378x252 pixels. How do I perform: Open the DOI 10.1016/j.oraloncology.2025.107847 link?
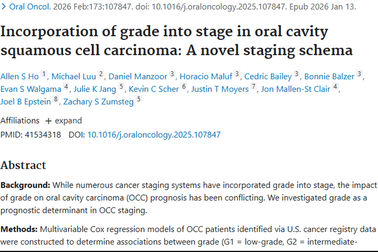154,135
